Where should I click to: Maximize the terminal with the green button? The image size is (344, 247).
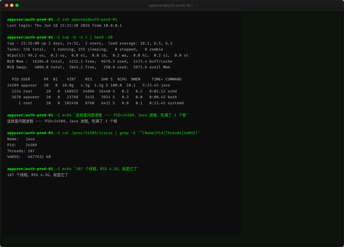(x=17, y=5)
